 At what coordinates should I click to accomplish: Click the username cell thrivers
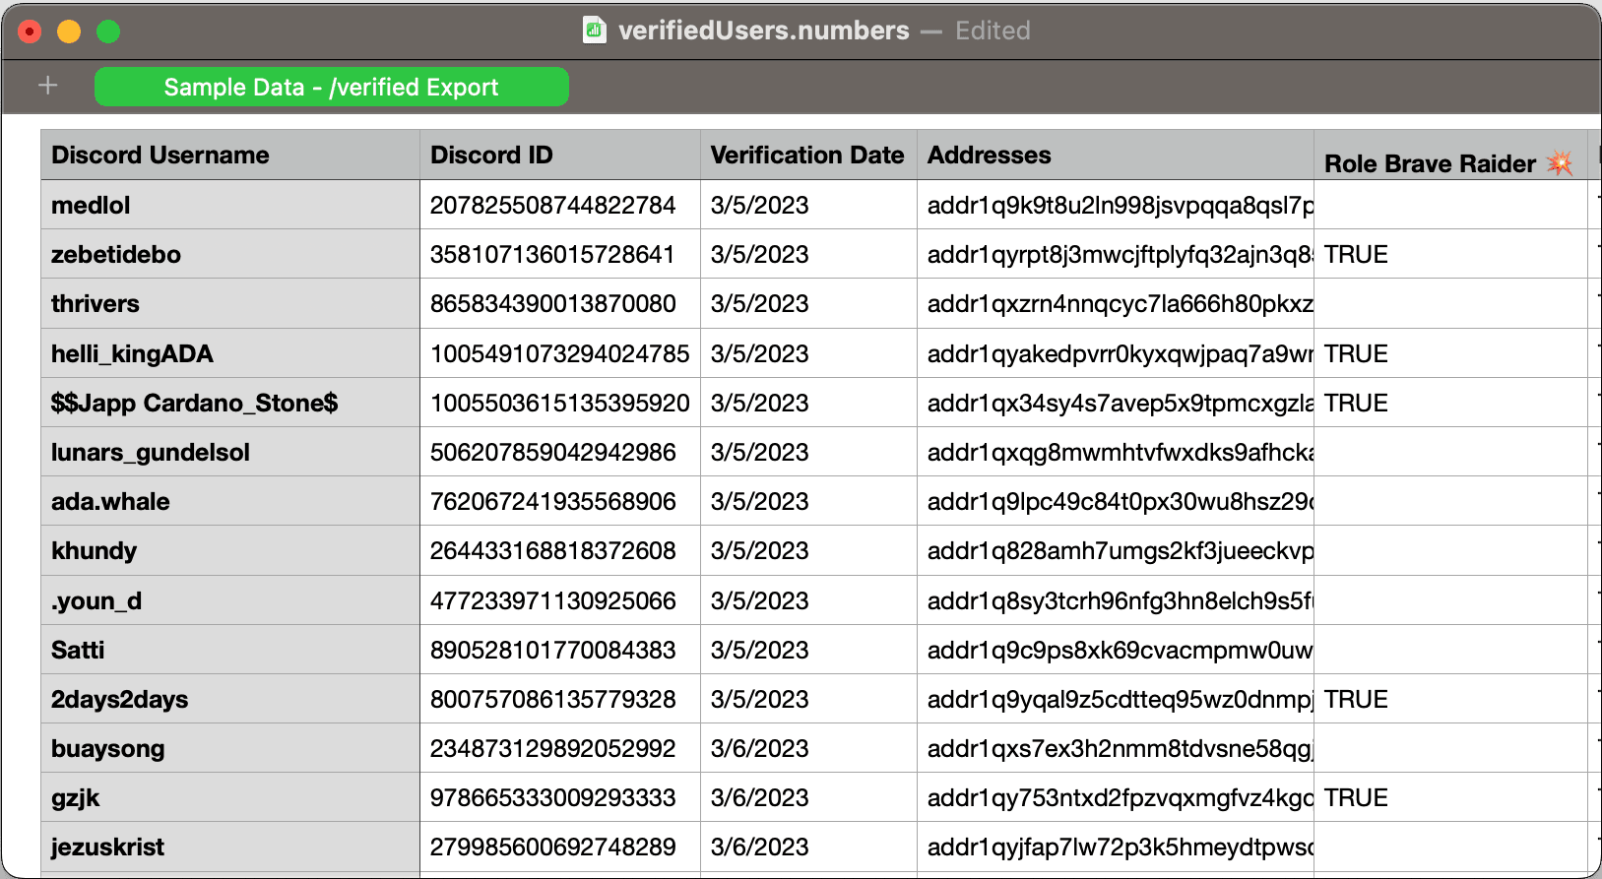(x=230, y=303)
